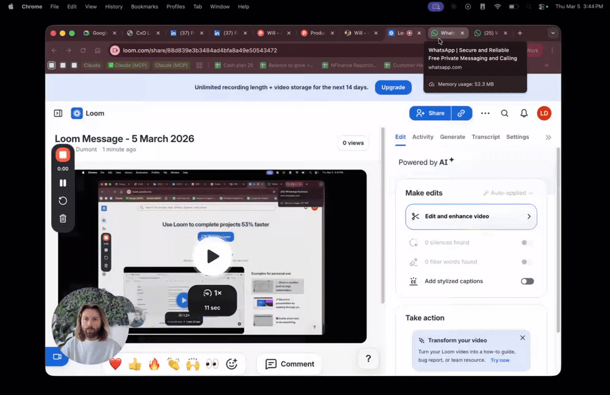Open the help question mark button
Image resolution: width=610 pixels, height=395 pixels.
coord(368,359)
